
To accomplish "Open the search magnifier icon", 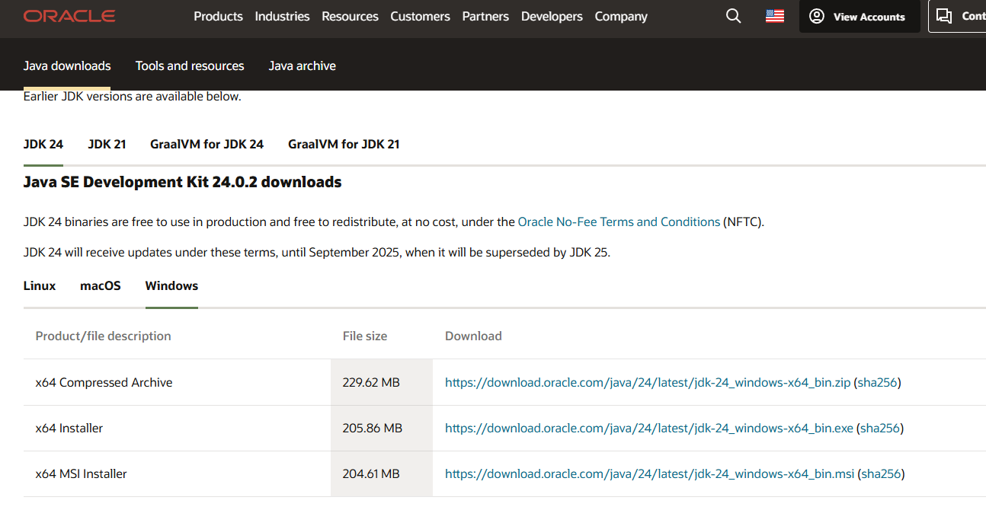I will click(x=733, y=16).
